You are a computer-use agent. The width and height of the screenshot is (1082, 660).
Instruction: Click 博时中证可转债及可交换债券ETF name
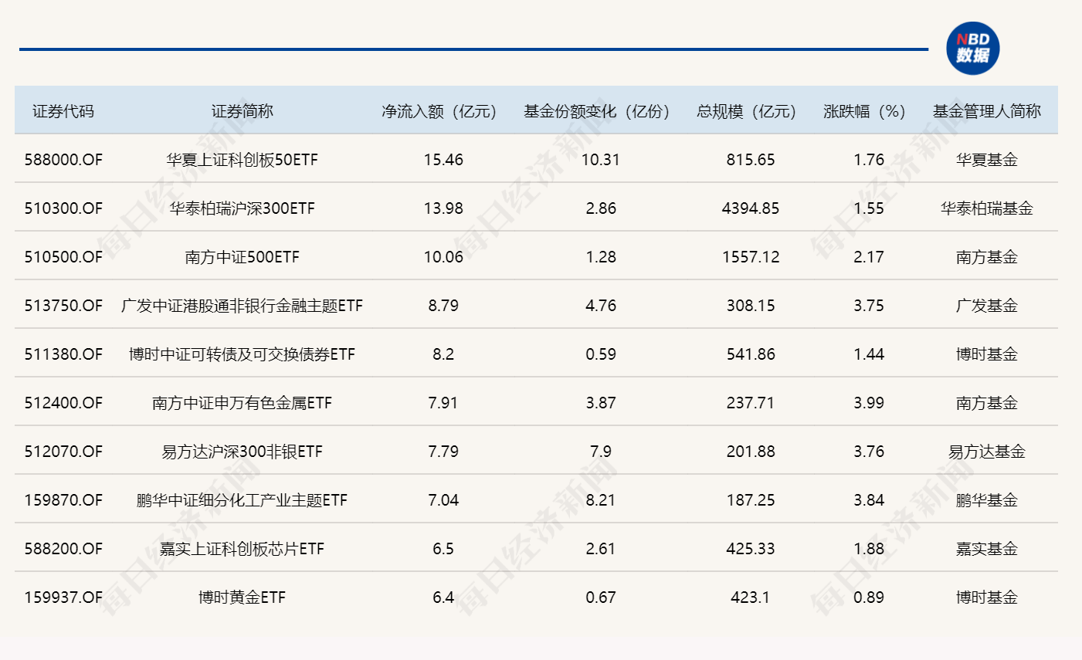[x=242, y=354]
